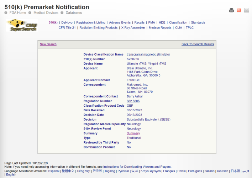
Task: Click product code OBP link
Action: pos(130,106)
